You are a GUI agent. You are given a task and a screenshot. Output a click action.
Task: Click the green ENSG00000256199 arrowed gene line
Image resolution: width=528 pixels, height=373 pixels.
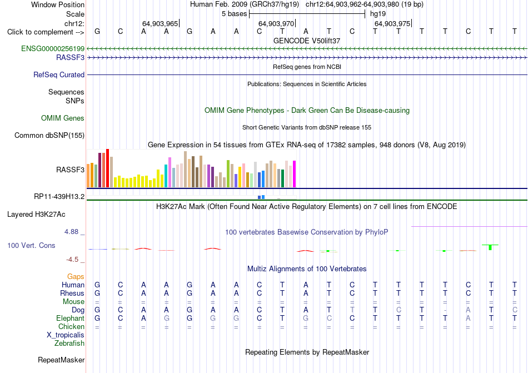coord(307,49)
